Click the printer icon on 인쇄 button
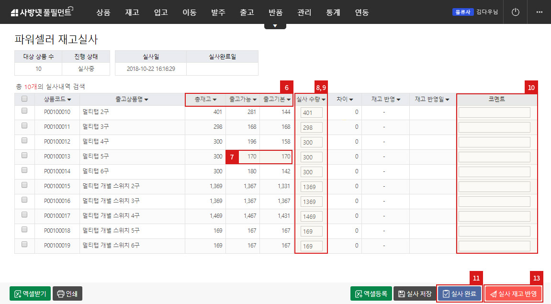This screenshot has width=551, height=304. point(60,293)
